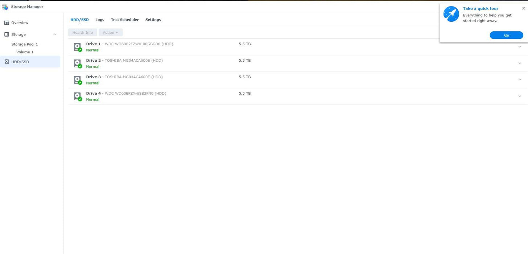This screenshot has height=254, width=528.
Task: Select the HDD/SSD sidebar icon
Action: (6, 62)
